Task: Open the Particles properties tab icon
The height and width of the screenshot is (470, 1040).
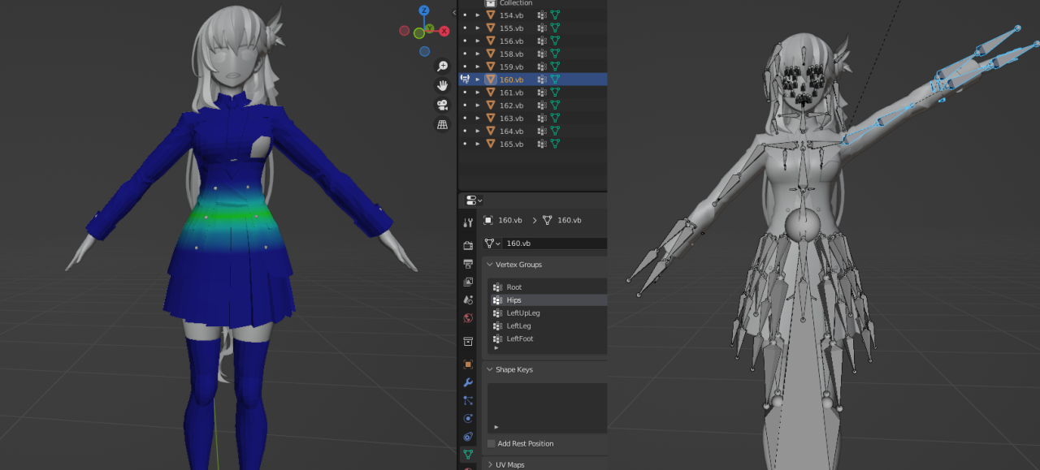Action: coord(468,400)
